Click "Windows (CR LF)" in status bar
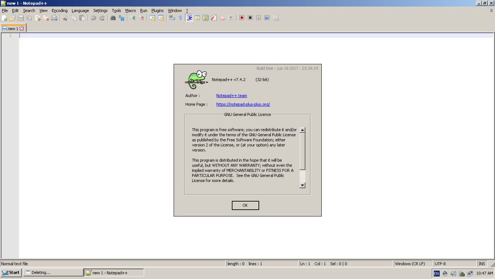Viewport: 495px width, 279px height. click(x=413, y=264)
